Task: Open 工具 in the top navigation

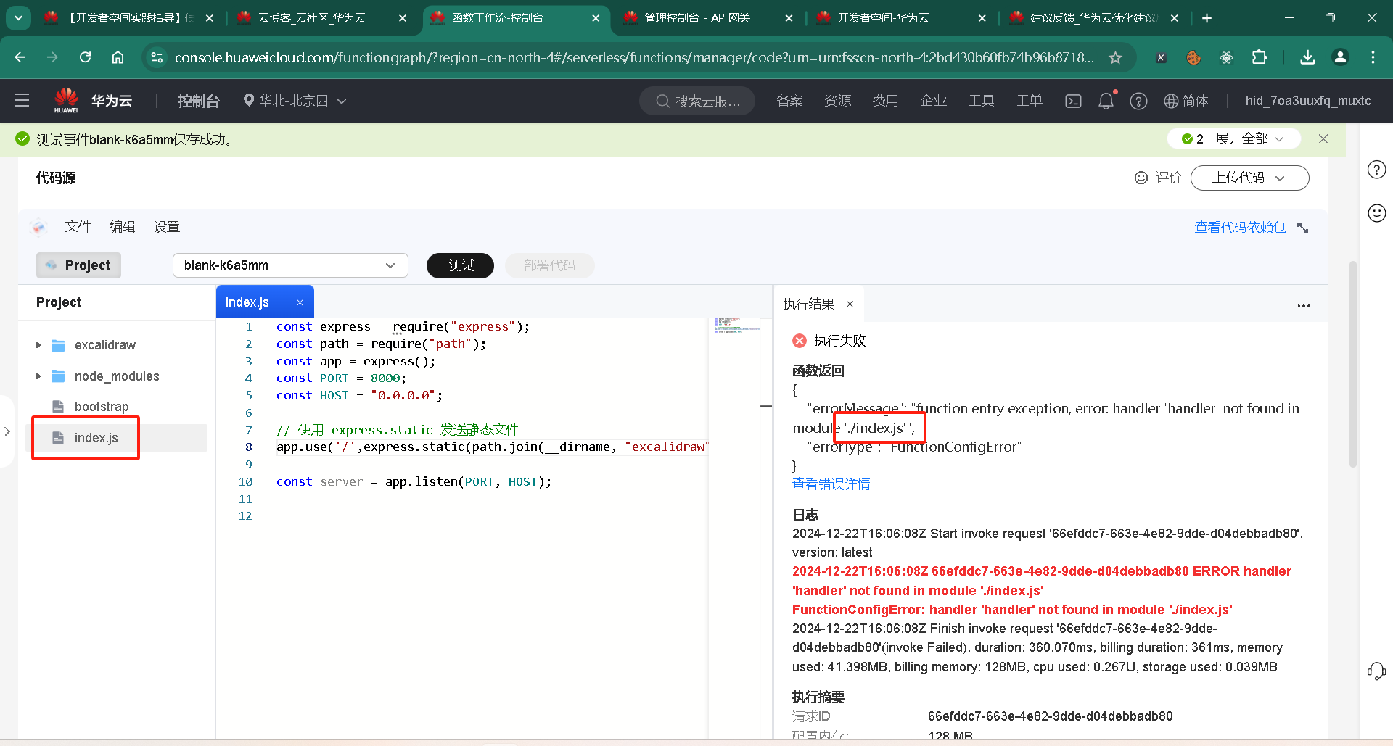Action: 982,101
